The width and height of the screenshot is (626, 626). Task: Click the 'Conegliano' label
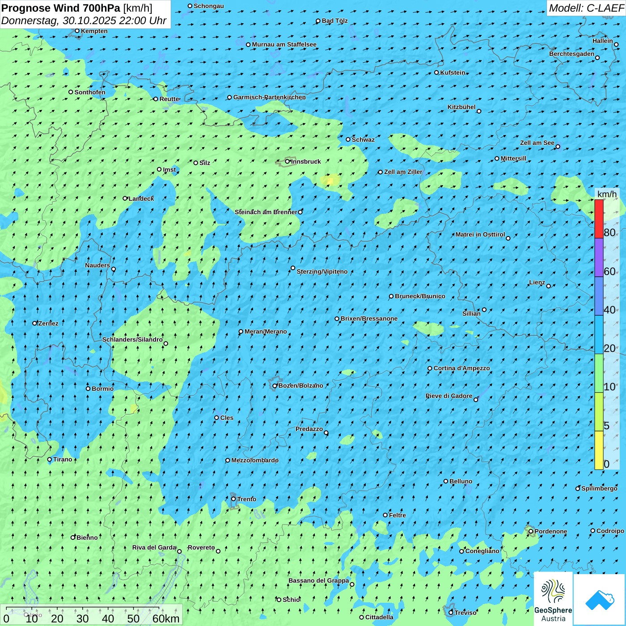[x=482, y=551]
